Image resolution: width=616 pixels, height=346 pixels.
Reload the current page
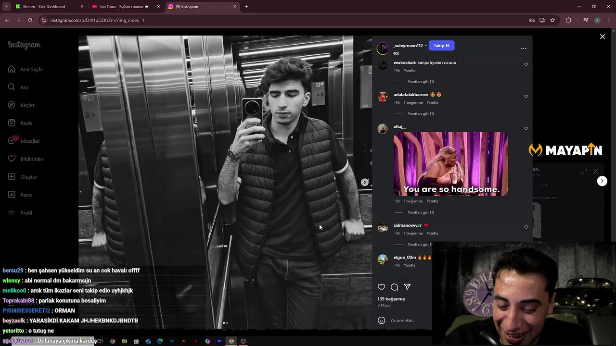[30, 20]
